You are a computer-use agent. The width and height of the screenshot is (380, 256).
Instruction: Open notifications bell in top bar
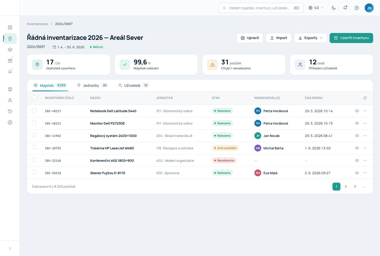click(345, 8)
